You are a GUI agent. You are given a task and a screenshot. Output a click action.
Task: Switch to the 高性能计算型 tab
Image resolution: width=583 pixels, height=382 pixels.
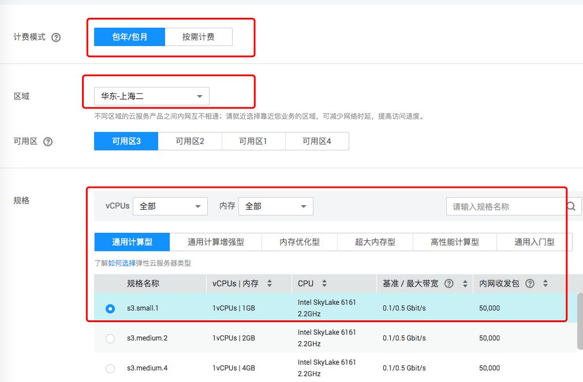pos(454,242)
